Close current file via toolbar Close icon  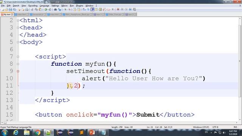coord(19,9)
